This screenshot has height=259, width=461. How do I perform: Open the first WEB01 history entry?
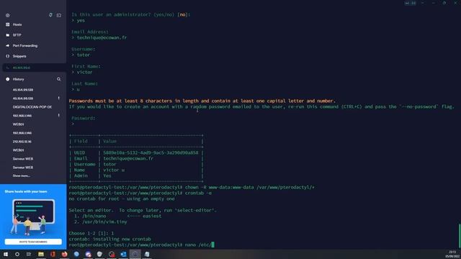[x=18, y=124]
